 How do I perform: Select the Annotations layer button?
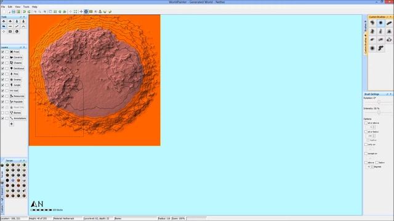click(x=18, y=118)
